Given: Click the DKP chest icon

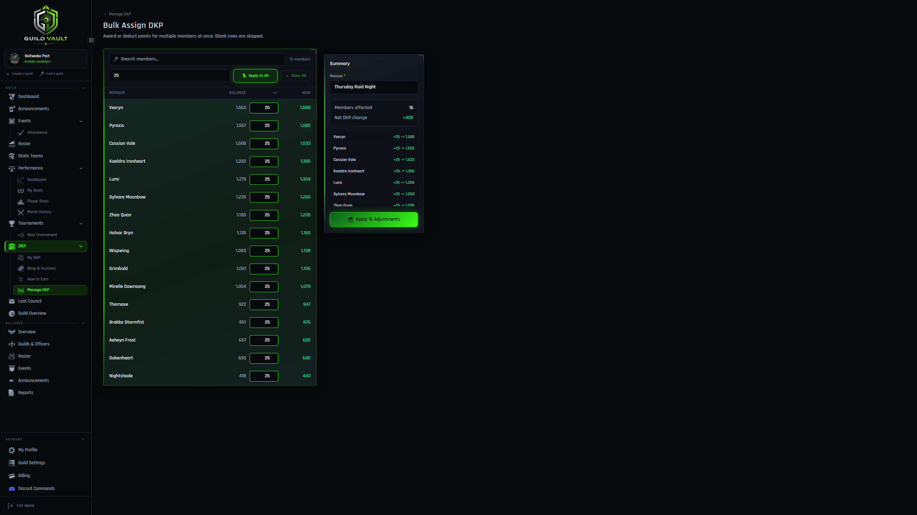Looking at the screenshot, I should (12, 246).
